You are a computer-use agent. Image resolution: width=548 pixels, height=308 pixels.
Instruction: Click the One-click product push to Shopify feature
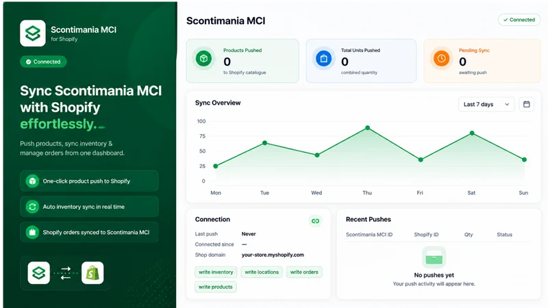[x=89, y=181]
